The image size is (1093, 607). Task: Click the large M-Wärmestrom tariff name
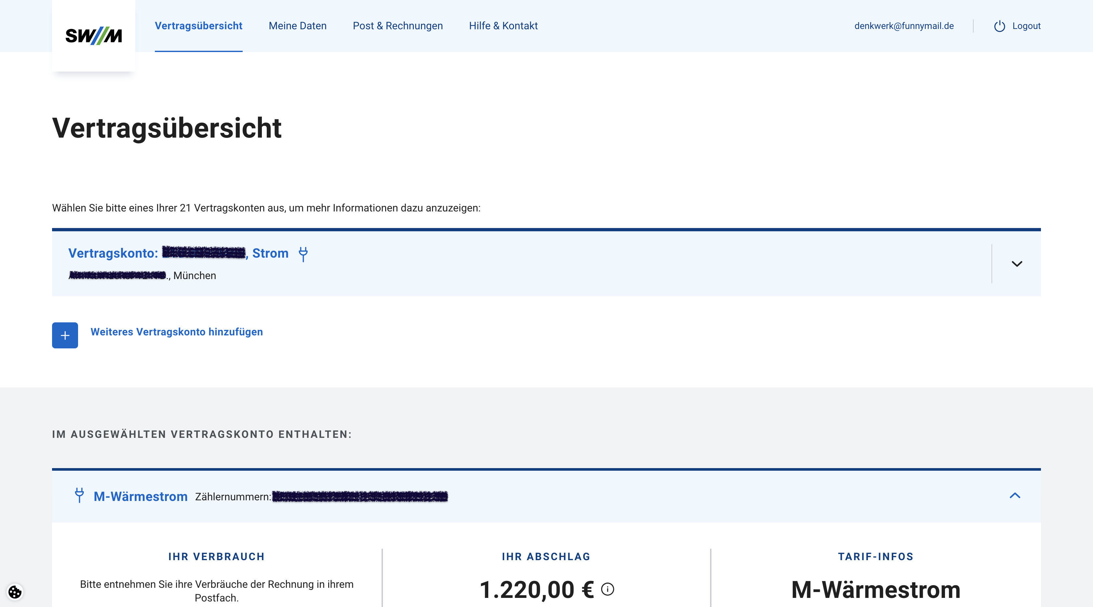(x=875, y=590)
